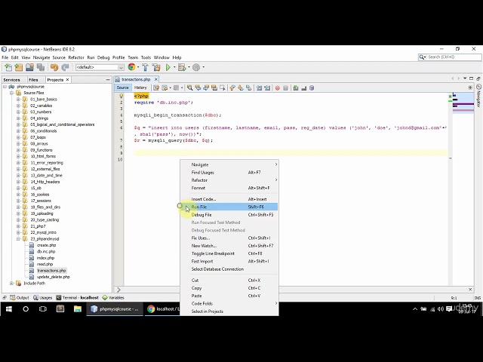483x362 pixels.
Task: Click the Last Edit editor toolbar icon
Action: [156, 88]
